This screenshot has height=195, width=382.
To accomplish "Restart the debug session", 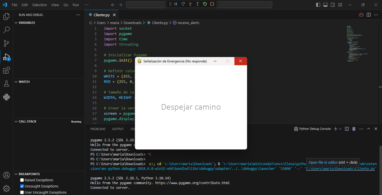I will 205,4.
